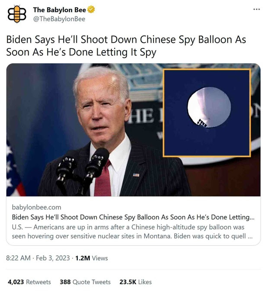Viewport: 268px width, 292px height.
Task: Click the article description snippet text
Action: pos(132,231)
